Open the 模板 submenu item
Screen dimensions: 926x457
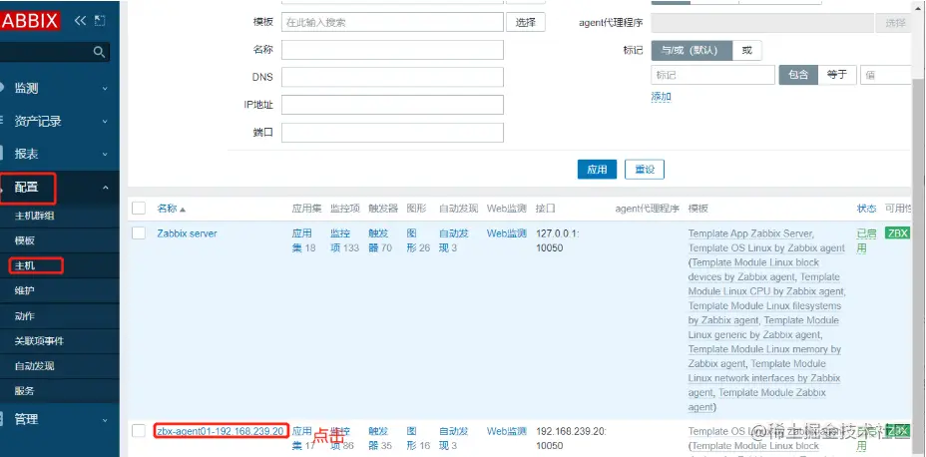pyautogui.click(x=25, y=240)
